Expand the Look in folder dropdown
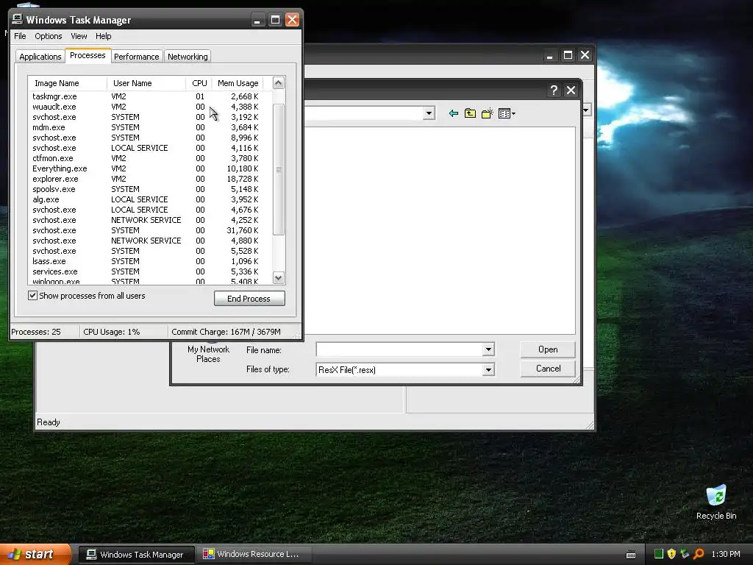 (x=429, y=113)
